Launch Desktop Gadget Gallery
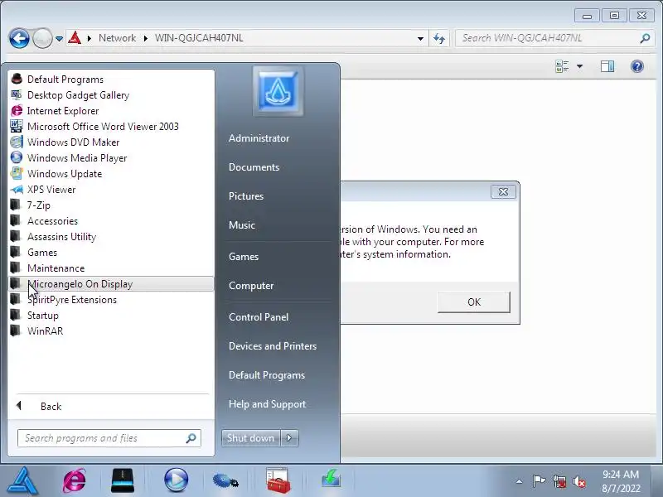This screenshot has height=497, width=663. pyautogui.click(x=111, y=95)
